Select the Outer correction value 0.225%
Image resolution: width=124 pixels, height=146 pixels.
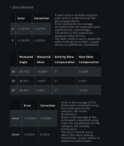pyautogui.click(x=45, y=135)
